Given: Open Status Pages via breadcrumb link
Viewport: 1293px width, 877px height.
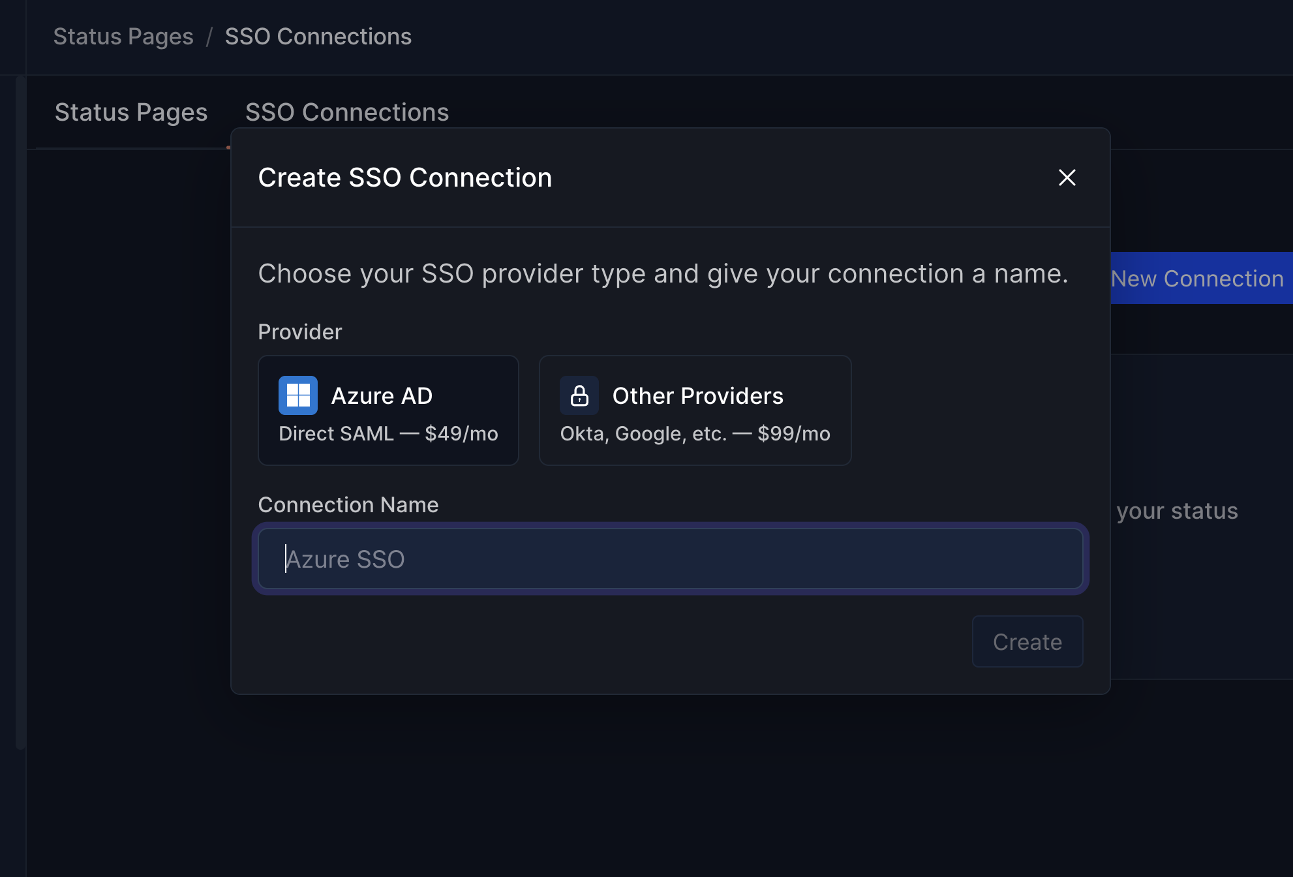Looking at the screenshot, I should click(123, 36).
